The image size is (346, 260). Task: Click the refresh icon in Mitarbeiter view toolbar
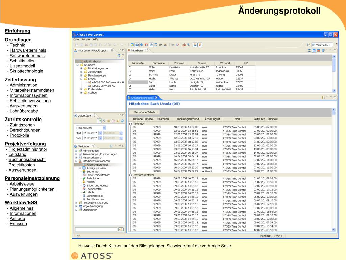point(323,51)
